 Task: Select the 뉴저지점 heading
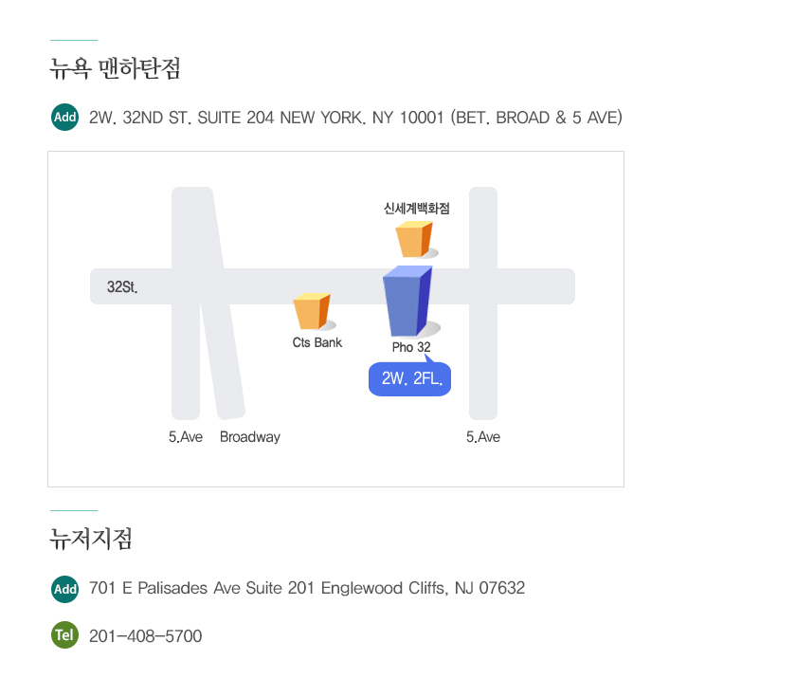[x=91, y=539]
